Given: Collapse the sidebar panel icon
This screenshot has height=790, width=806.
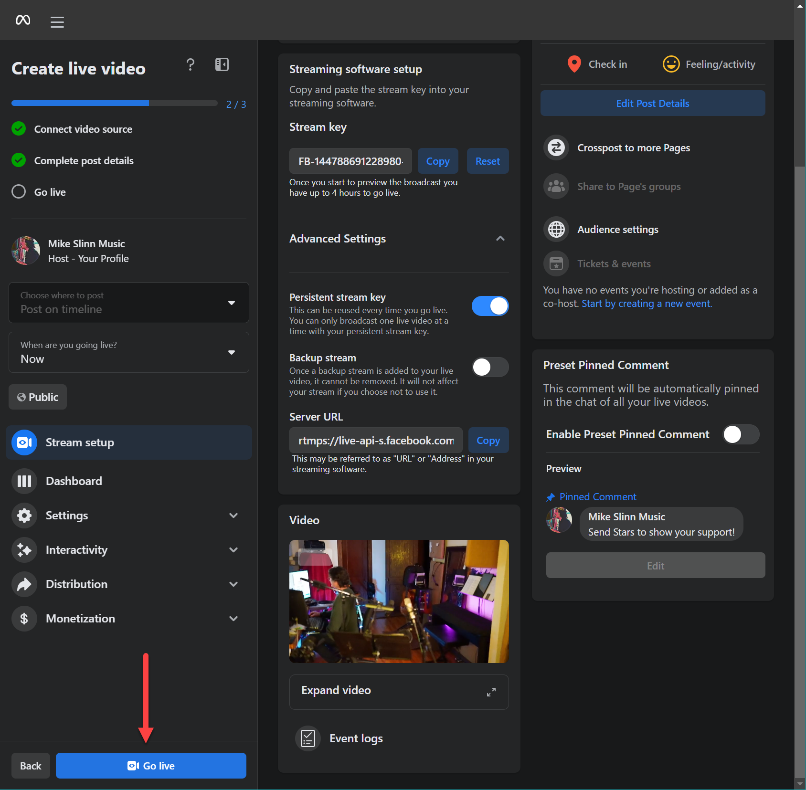Looking at the screenshot, I should point(222,64).
